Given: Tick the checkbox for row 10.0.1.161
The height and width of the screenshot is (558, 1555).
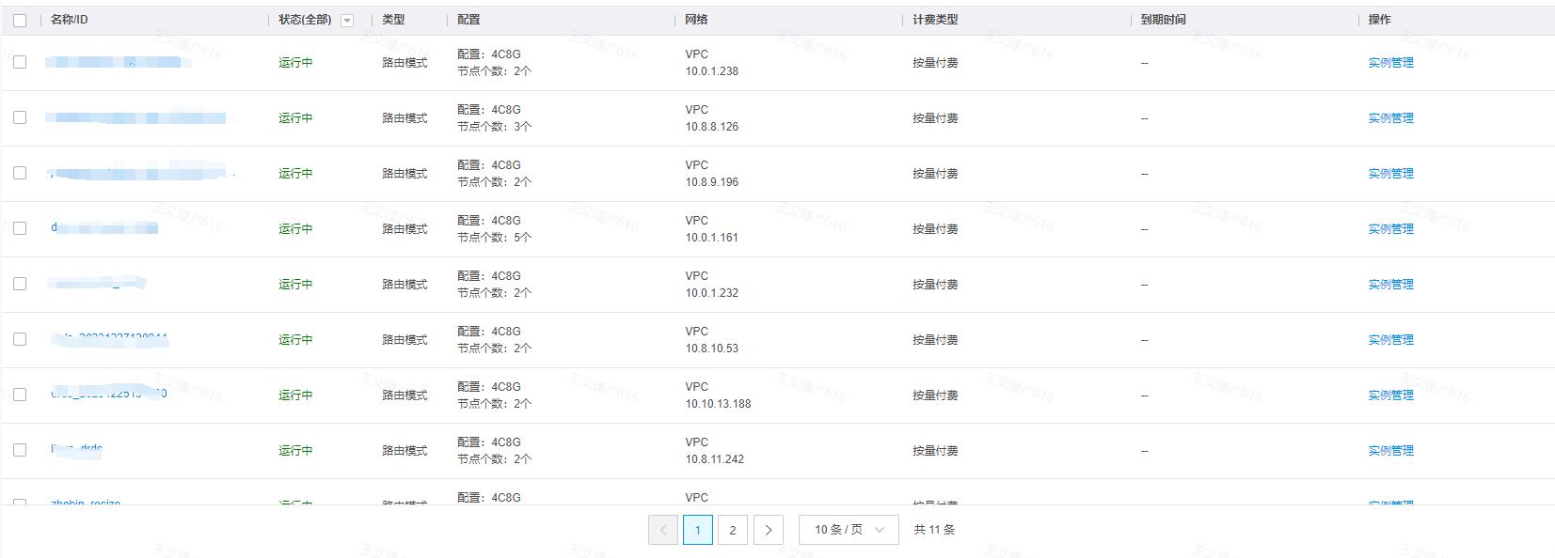Looking at the screenshot, I should (x=20, y=228).
